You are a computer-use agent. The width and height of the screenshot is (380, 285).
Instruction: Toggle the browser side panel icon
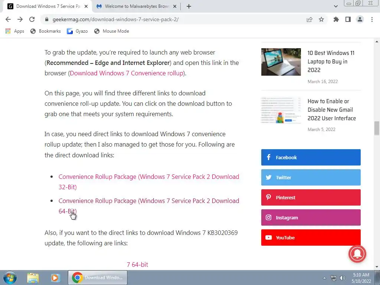[x=348, y=19]
